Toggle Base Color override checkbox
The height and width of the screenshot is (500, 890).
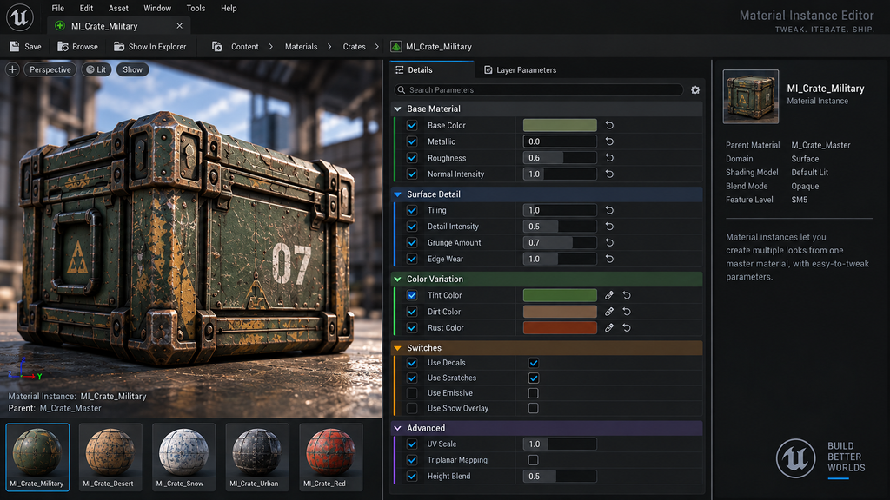(412, 125)
